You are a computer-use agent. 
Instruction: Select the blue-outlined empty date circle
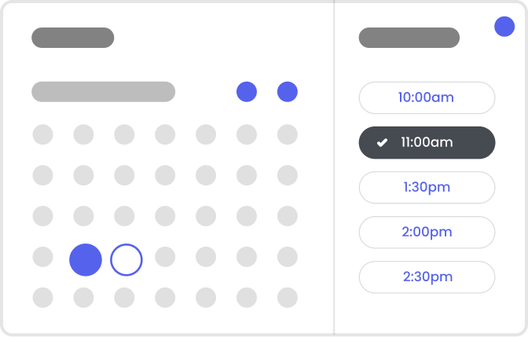coord(126,259)
